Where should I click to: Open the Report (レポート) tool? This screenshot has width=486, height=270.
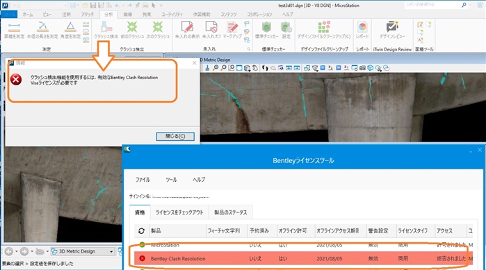coord(362,30)
